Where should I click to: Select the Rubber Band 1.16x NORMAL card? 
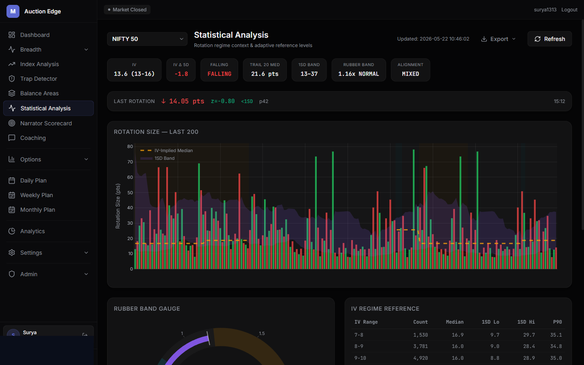[x=359, y=70]
